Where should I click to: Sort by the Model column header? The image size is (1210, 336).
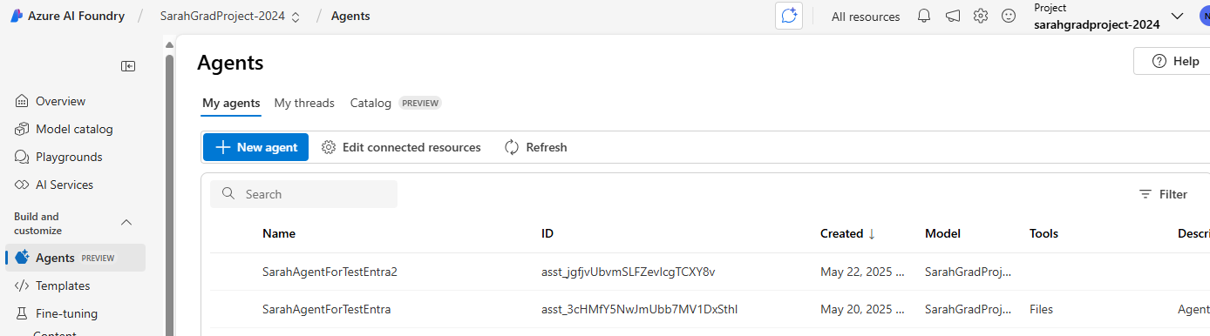(942, 233)
